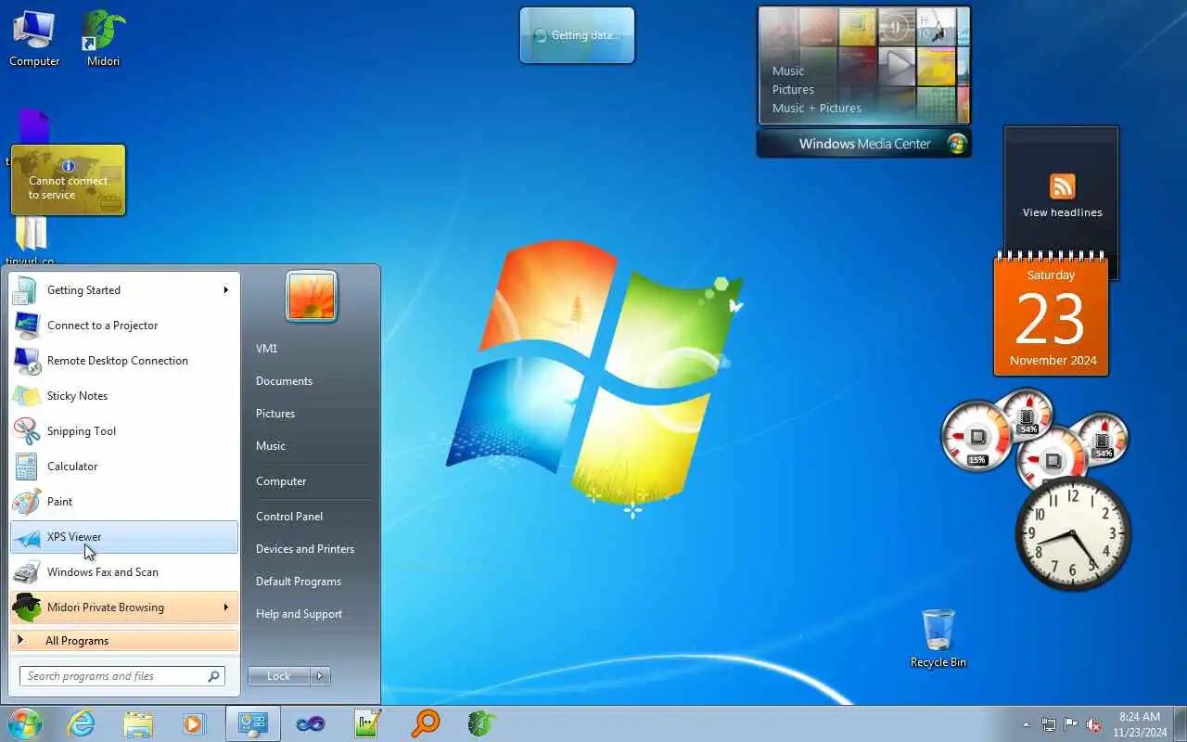The width and height of the screenshot is (1187, 742).
Task: Expand shutdown options arrow beside Lock
Action: [x=320, y=676]
